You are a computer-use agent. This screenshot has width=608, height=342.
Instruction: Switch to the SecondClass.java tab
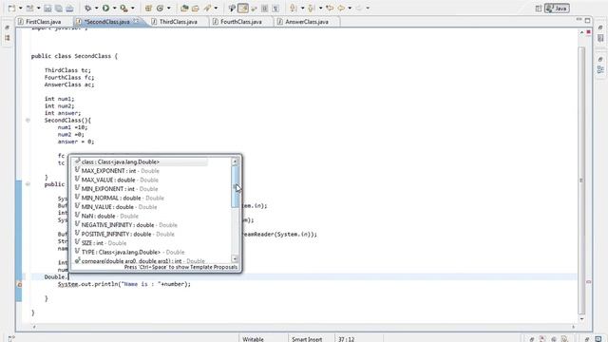(x=106, y=22)
